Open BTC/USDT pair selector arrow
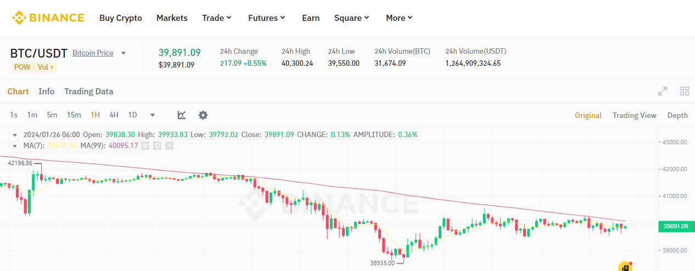The width and height of the screenshot is (695, 271). [x=124, y=53]
